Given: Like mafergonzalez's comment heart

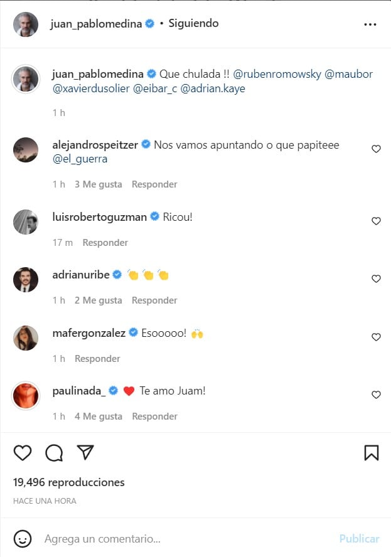Looking at the screenshot, I should click(x=376, y=337).
